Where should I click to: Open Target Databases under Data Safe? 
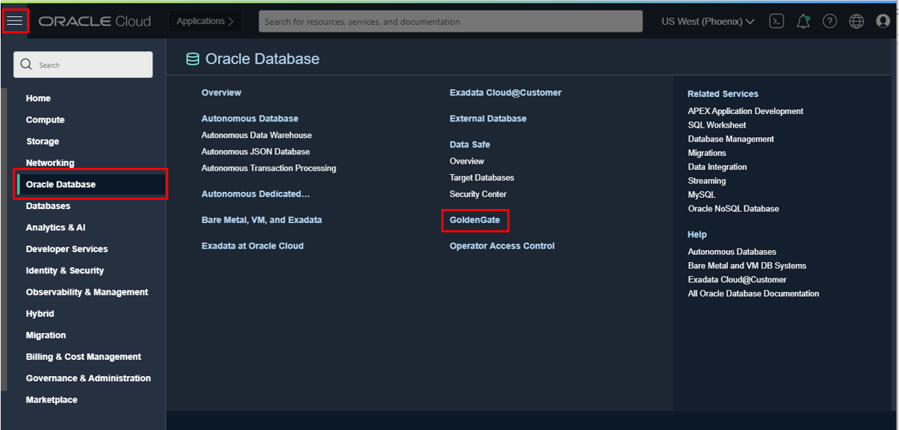[x=482, y=178]
